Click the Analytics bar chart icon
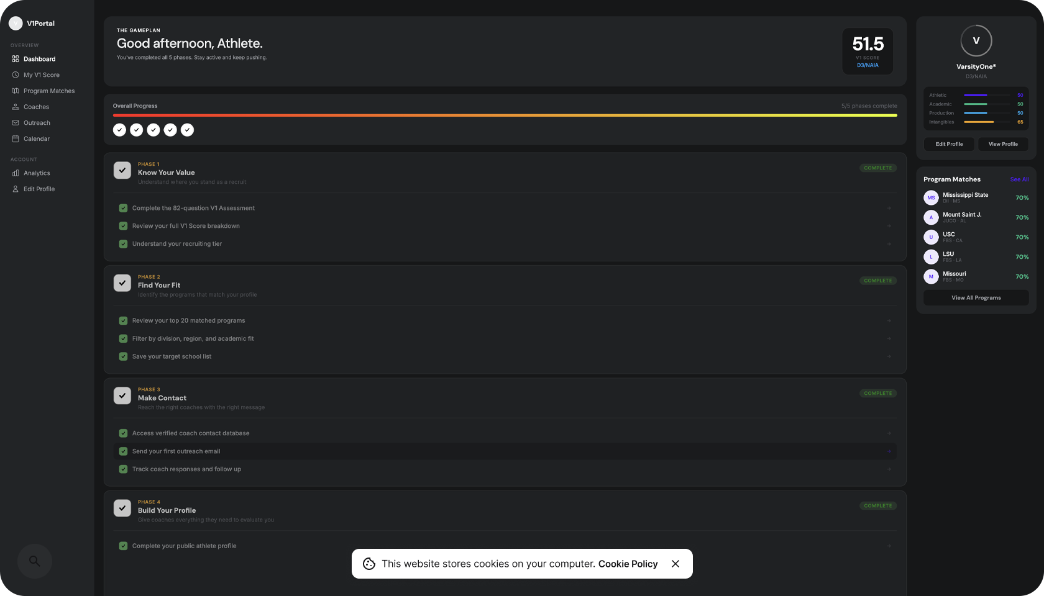The height and width of the screenshot is (596, 1044). pos(16,173)
